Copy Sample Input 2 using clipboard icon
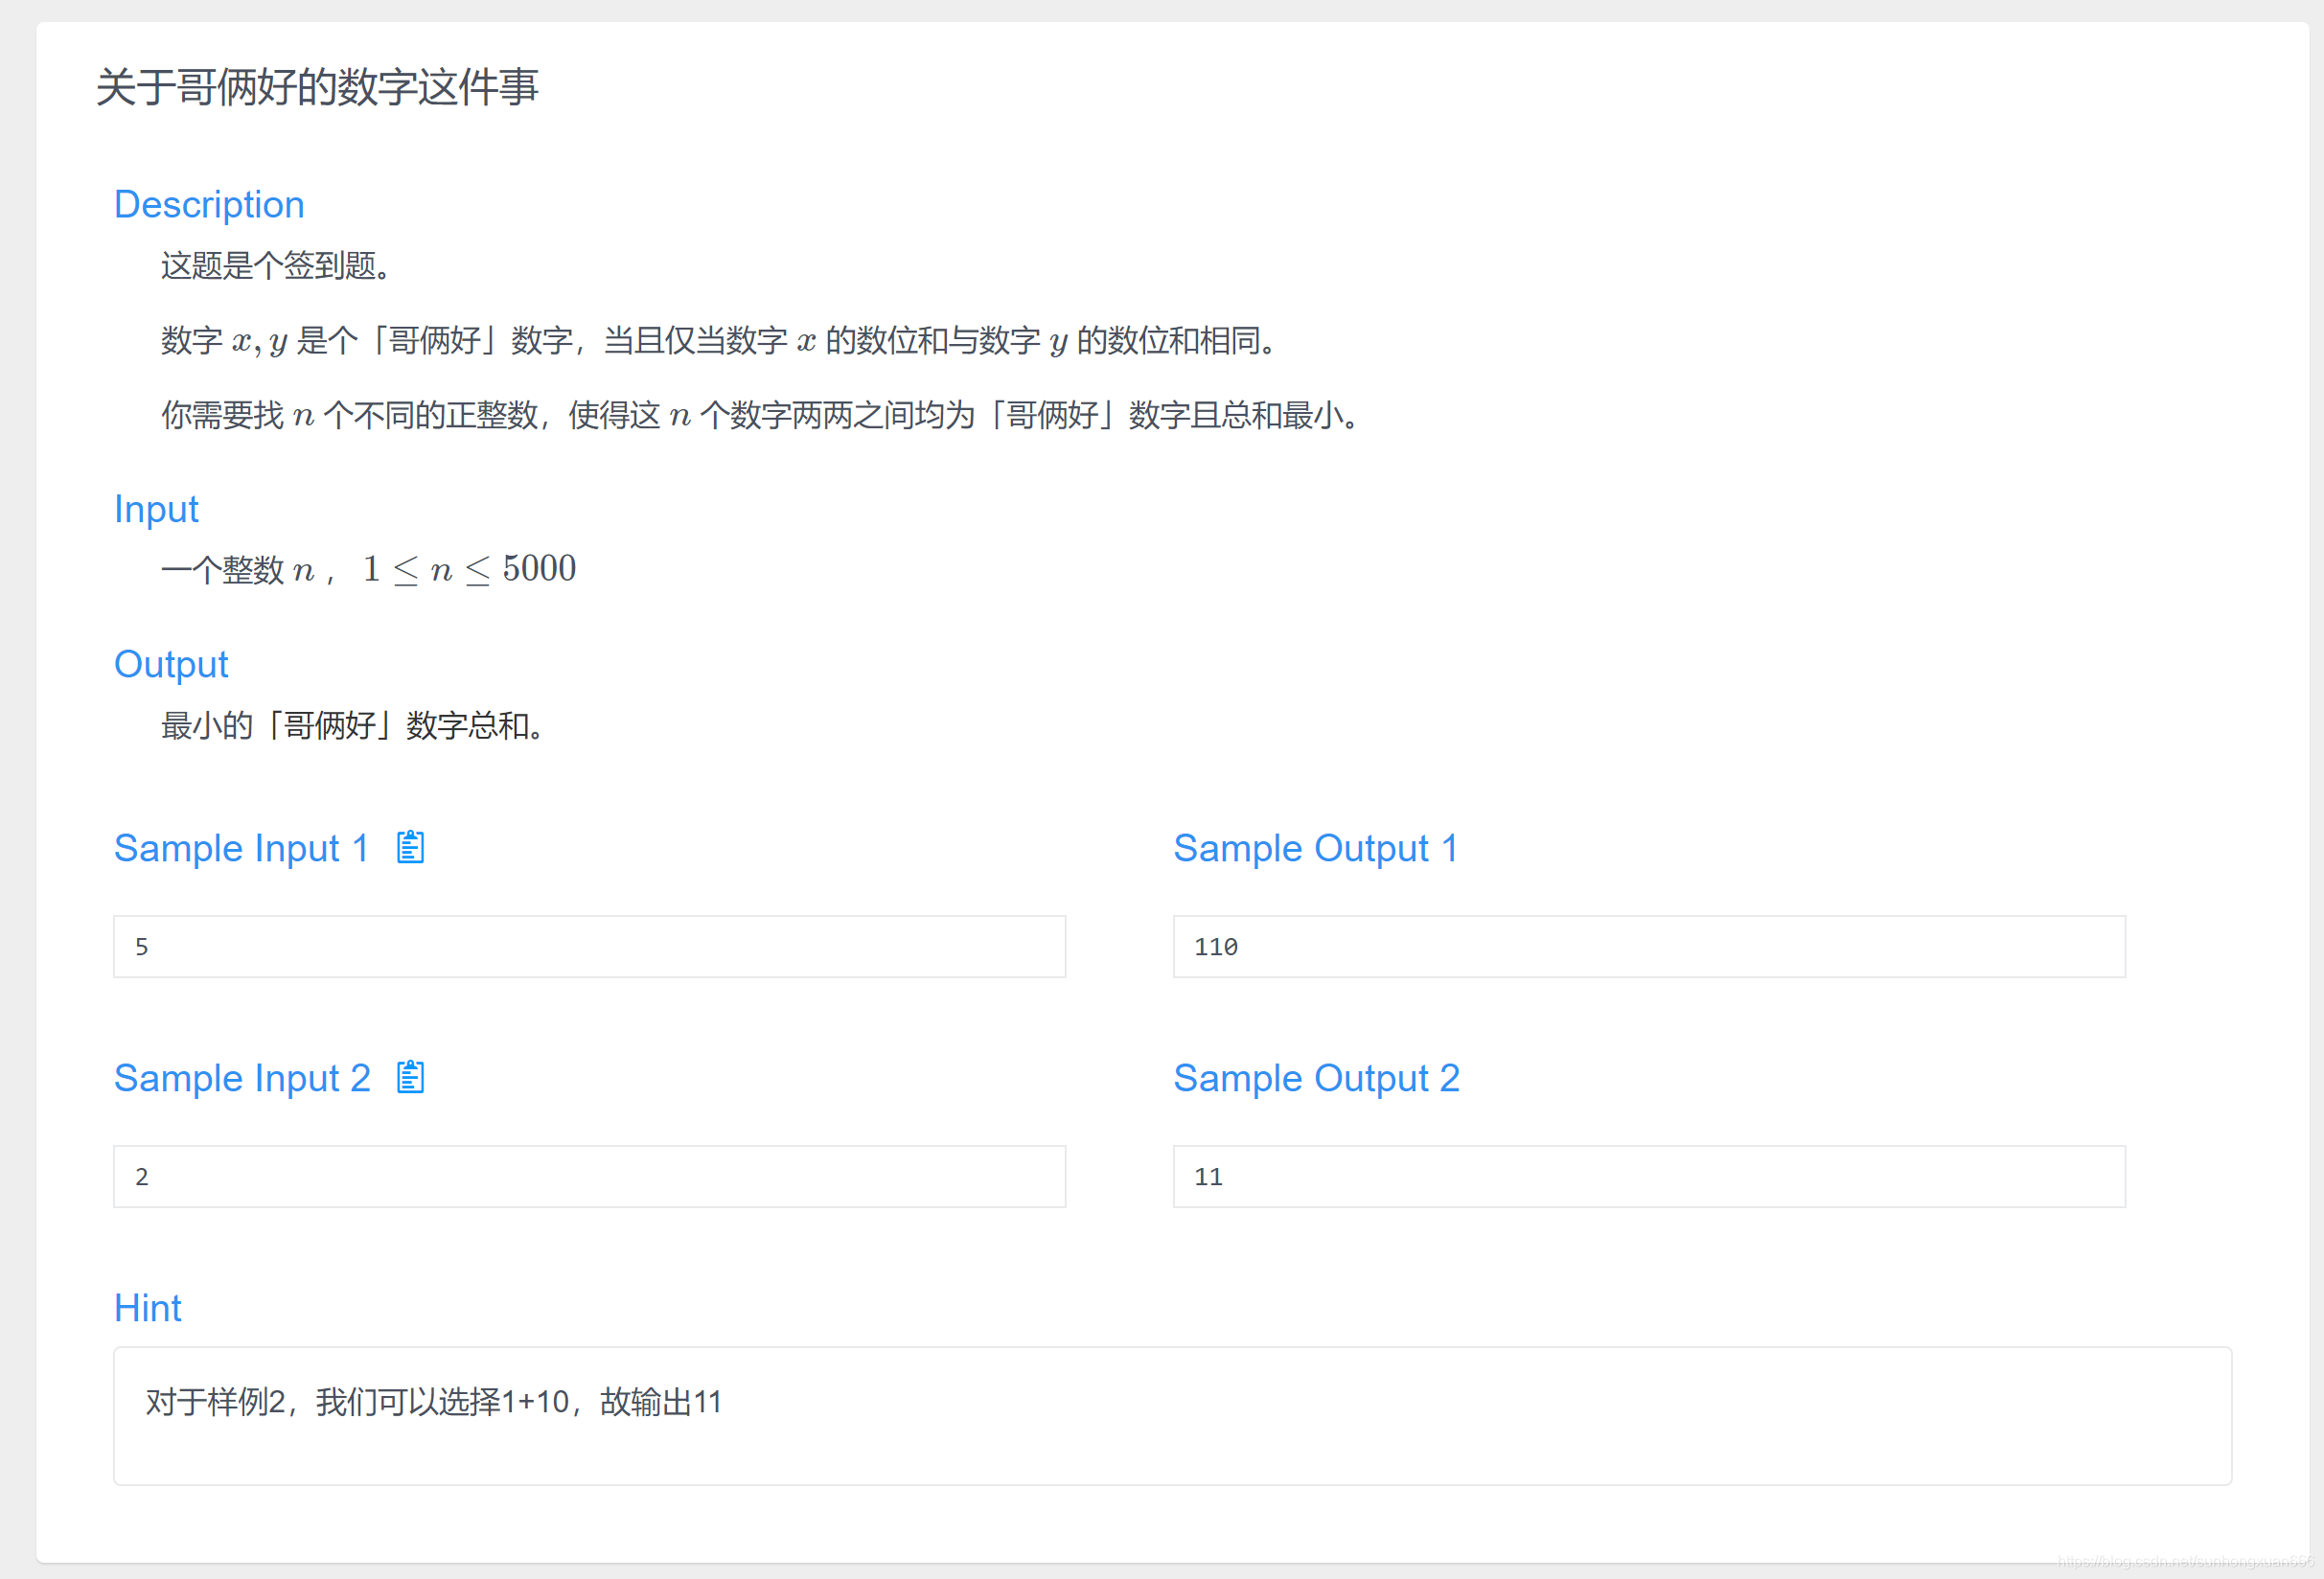Screen dimensions: 2324x1579 [411, 1077]
